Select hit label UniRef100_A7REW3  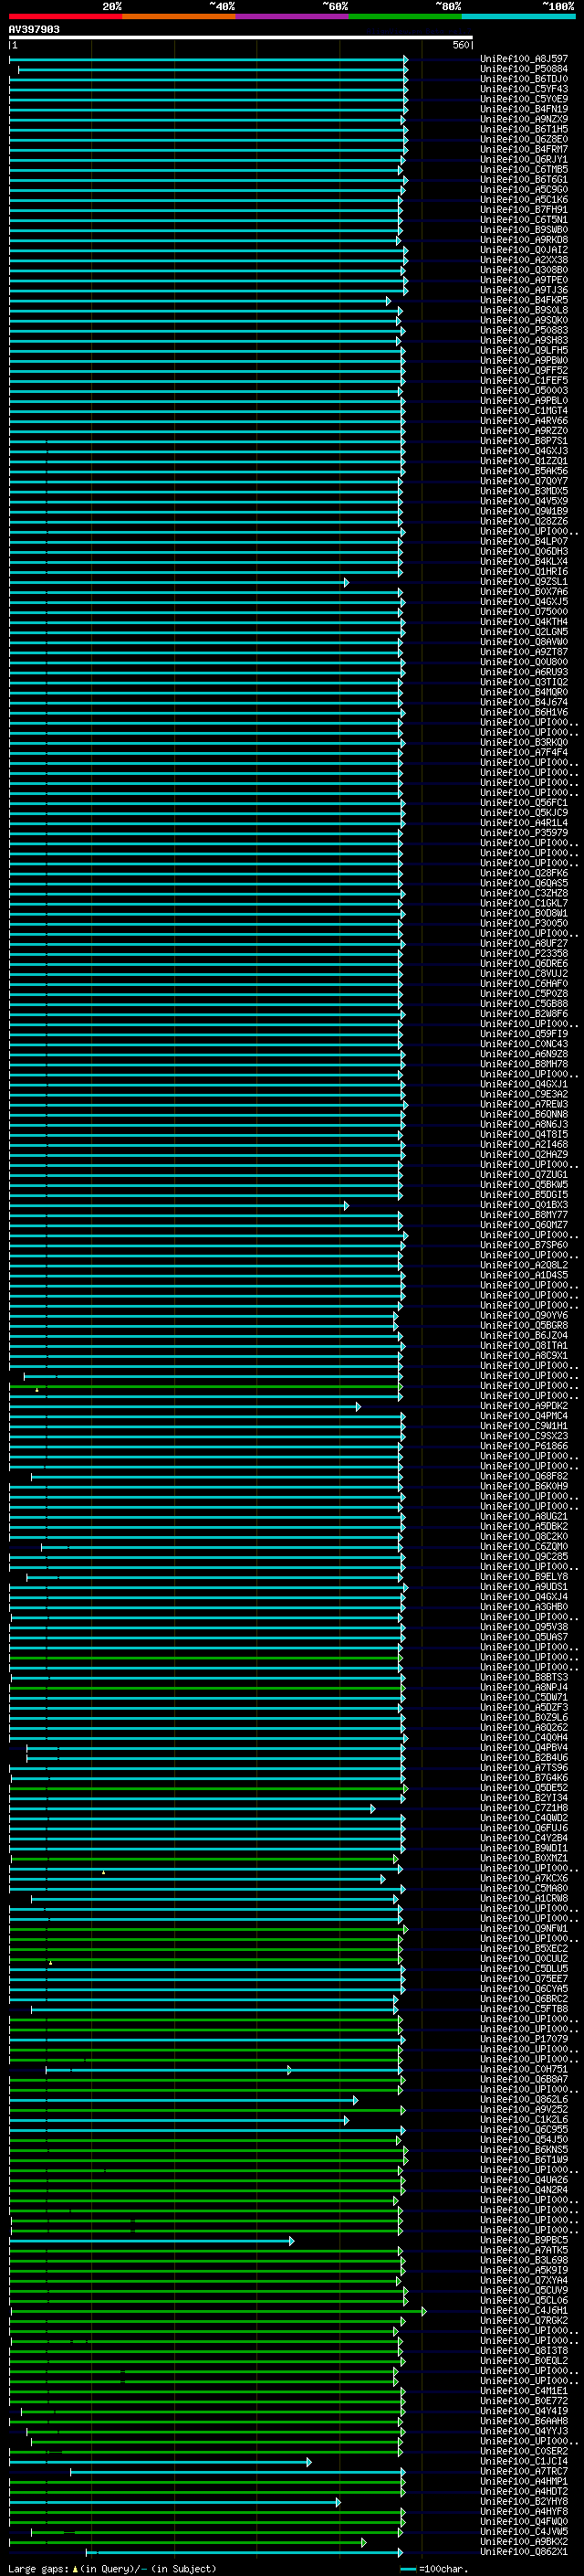pyautogui.click(x=524, y=1104)
